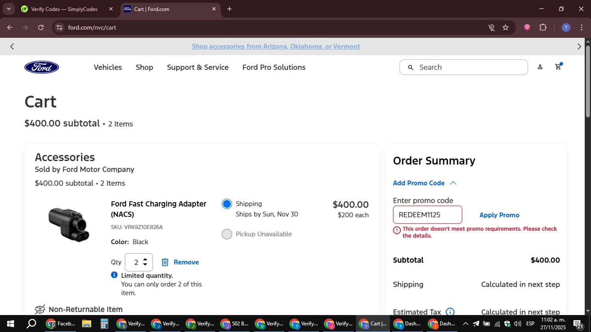The image size is (591, 332).
Task: Click the taskbar clock showing 11:02 a. m.
Action: (553, 324)
